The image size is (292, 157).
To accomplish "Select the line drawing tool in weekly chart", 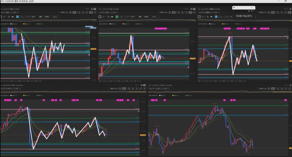I will pos(4,17).
